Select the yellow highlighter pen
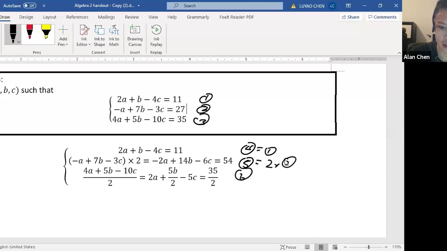447x251 pixels. click(46, 31)
